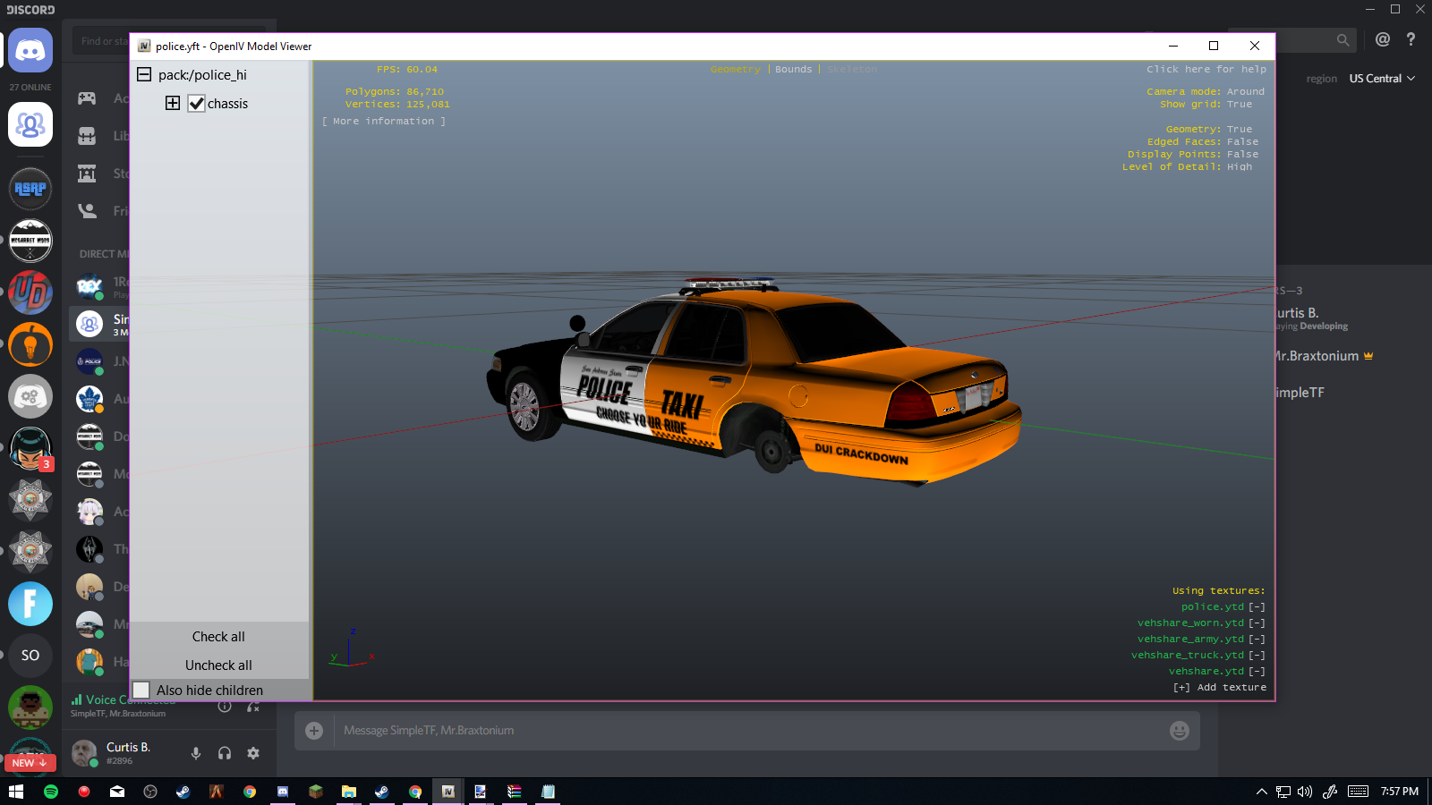Expand the chassis tree node
This screenshot has height=805, width=1432.
click(173, 104)
